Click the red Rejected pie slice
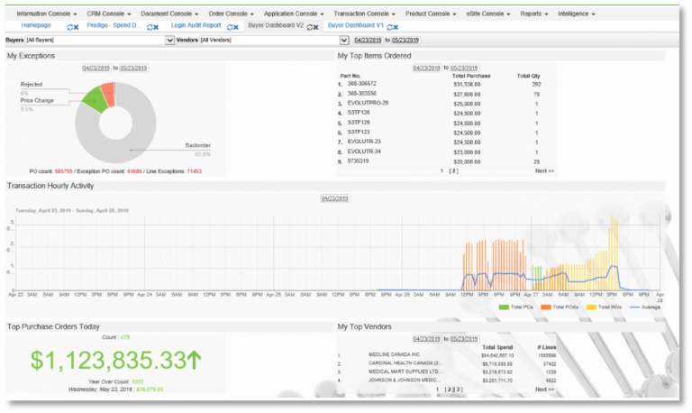Screen dimensions: 692x413 (x=108, y=94)
